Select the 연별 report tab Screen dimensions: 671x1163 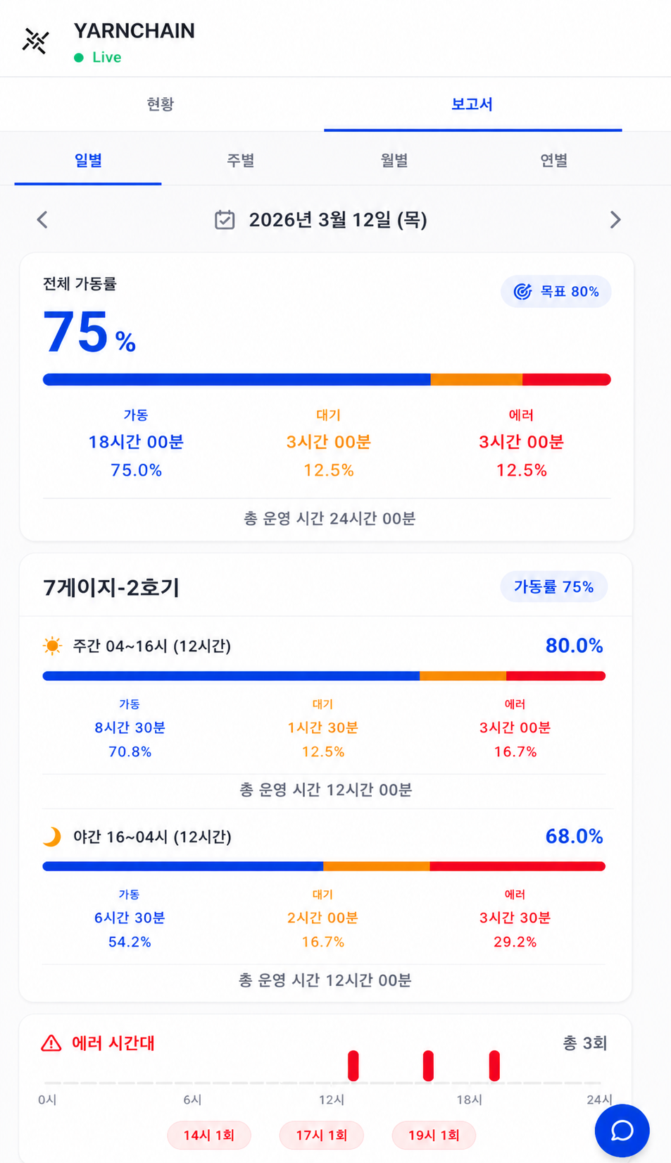coord(554,160)
